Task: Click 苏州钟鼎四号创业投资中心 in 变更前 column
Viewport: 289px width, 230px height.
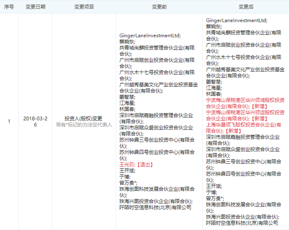Action: (157, 155)
